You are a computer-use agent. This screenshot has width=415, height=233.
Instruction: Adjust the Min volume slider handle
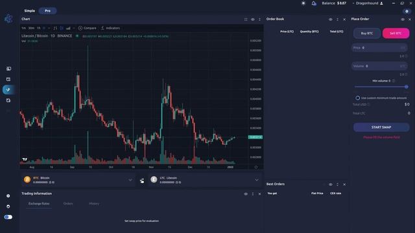[x=407, y=87]
